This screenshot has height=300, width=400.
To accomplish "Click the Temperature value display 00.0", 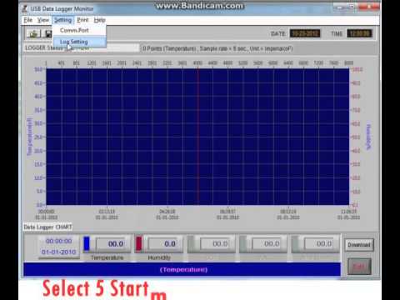I will 113,244.
